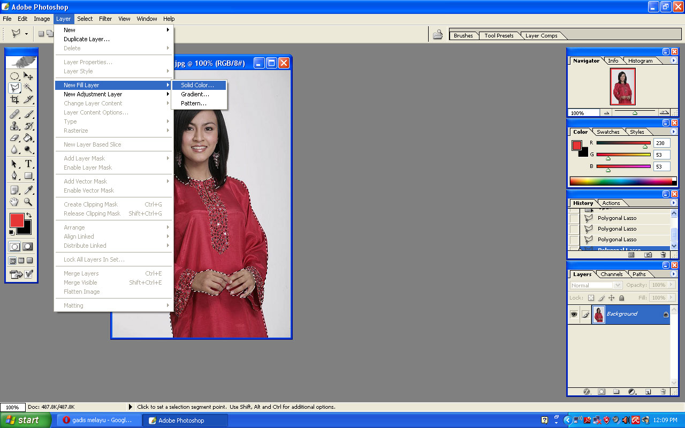Enable Quick Mask mode in toolbox
685x428 pixels.
click(28, 247)
